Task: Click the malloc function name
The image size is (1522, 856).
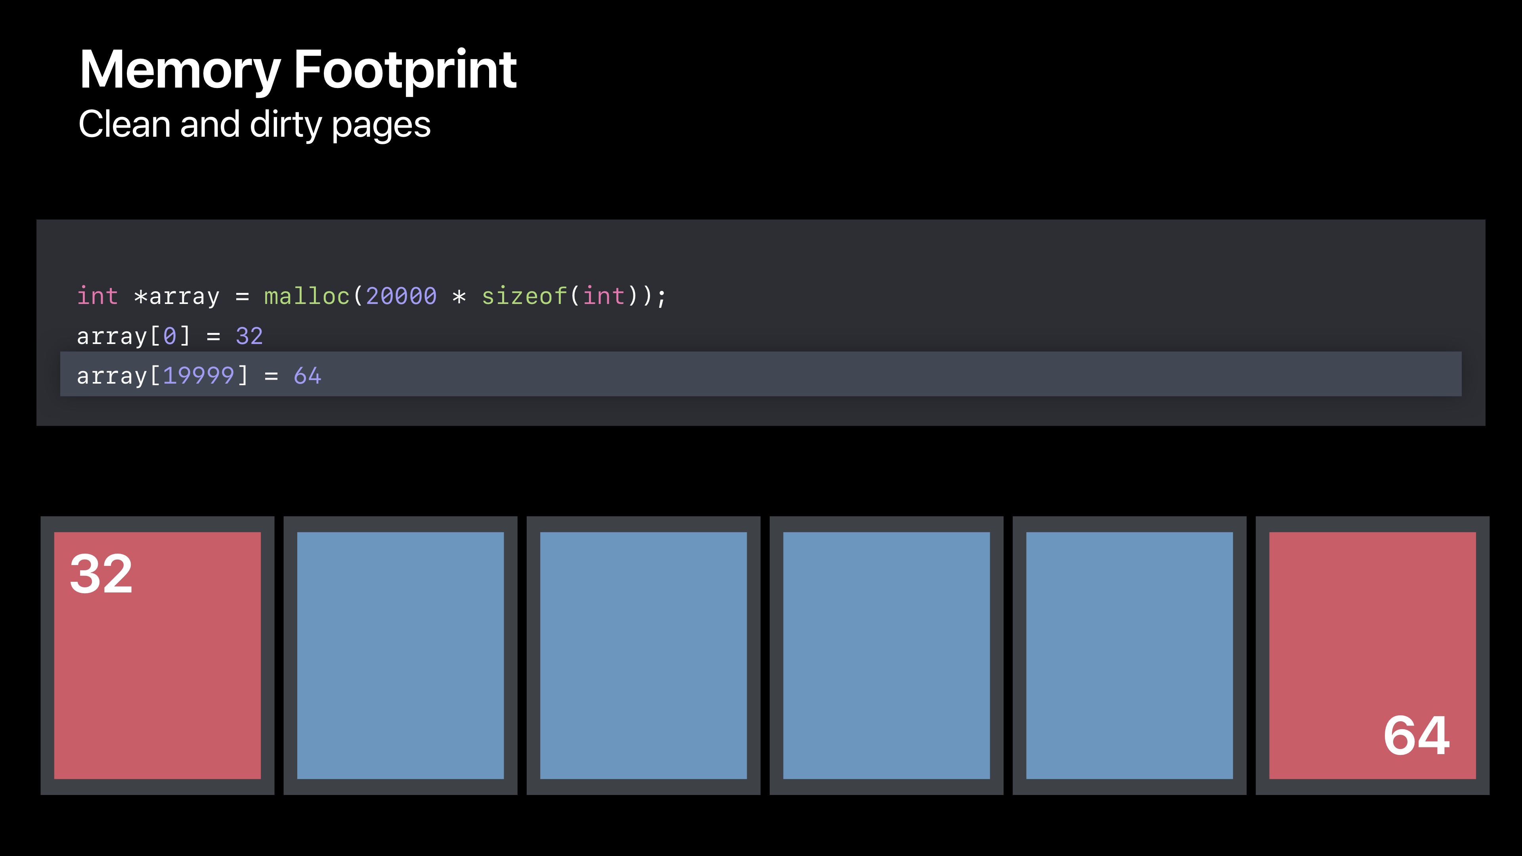Action: [307, 296]
